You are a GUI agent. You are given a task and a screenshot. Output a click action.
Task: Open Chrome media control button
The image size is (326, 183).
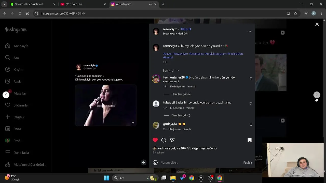(x=306, y=13)
